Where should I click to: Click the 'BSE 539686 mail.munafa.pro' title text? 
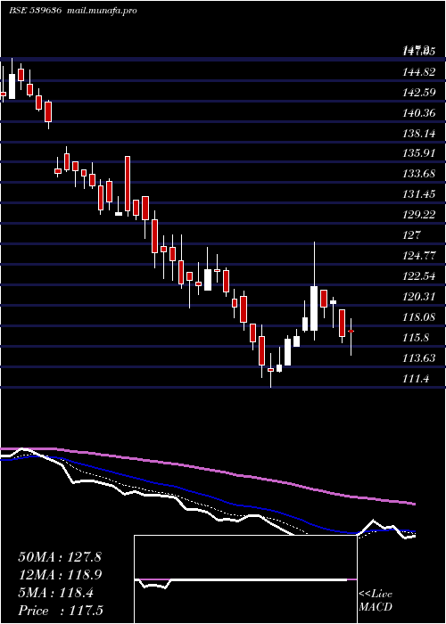(x=73, y=11)
